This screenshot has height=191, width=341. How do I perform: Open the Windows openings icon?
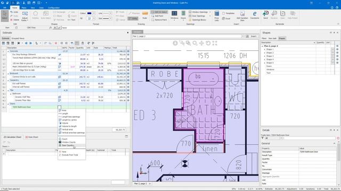coord(174,15)
